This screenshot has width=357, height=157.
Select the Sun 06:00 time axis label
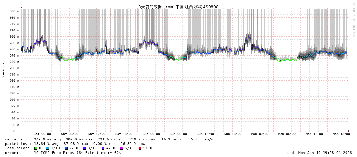coord(178,134)
